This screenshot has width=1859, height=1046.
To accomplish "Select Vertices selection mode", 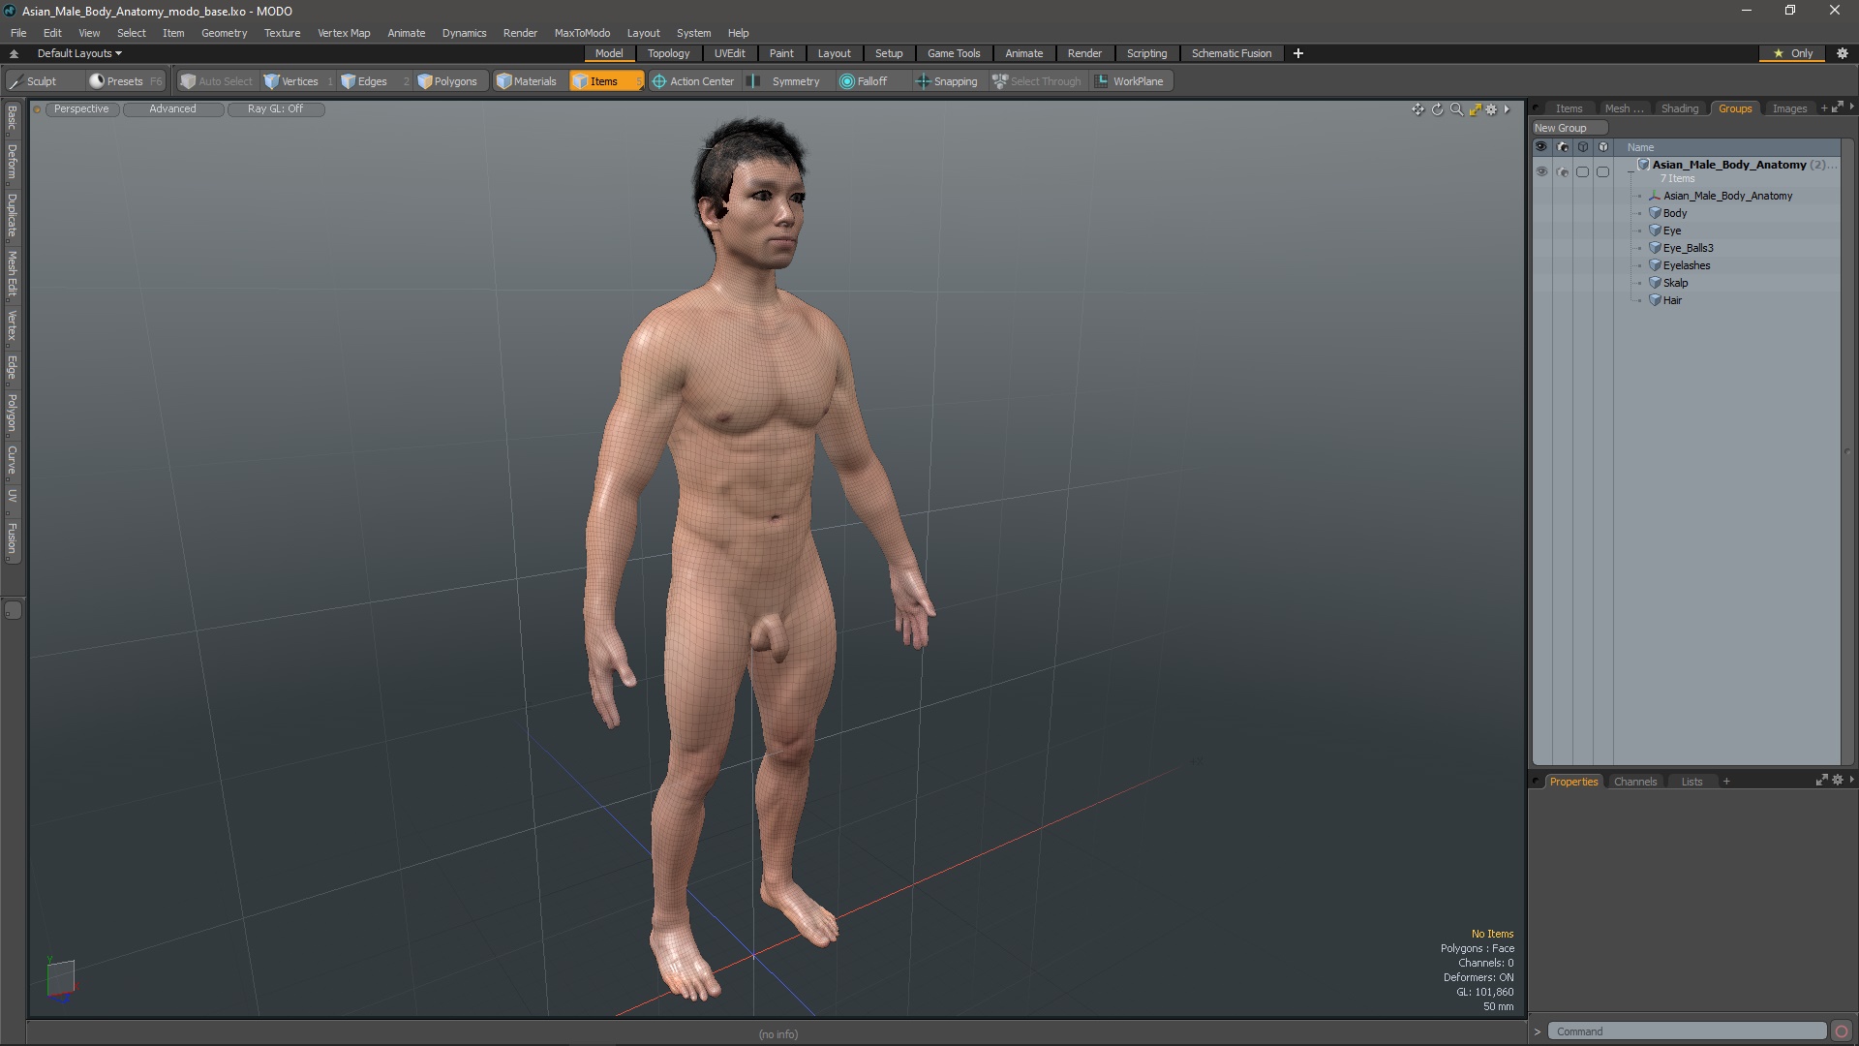I will pos(291,81).
